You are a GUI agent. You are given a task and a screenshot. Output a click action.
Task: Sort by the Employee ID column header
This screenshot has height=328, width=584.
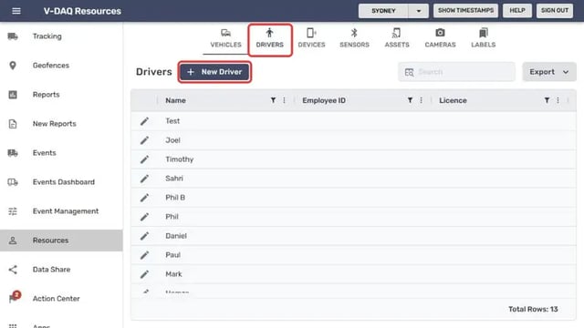click(x=324, y=100)
